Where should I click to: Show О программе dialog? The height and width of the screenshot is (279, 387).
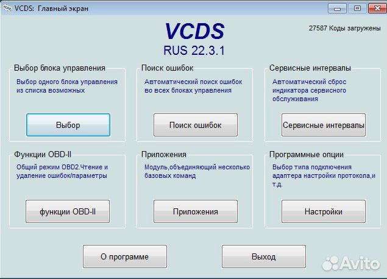(125, 256)
